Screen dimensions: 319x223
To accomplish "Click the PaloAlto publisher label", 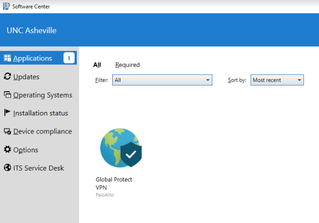I will [104, 195].
